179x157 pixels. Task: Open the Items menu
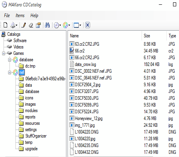click(x=20, y=16)
